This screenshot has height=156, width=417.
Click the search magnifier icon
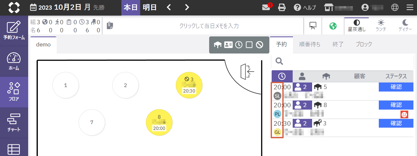coord(279,61)
